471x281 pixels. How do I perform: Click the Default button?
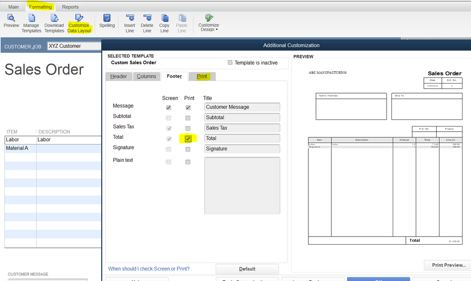pyautogui.click(x=247, y=269)
